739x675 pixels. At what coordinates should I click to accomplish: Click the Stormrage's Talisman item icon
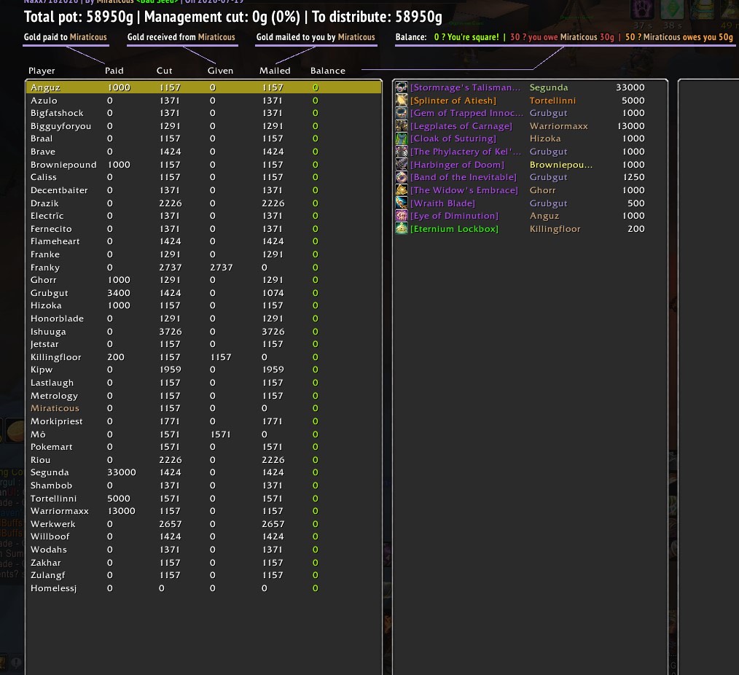coord(401,87)
